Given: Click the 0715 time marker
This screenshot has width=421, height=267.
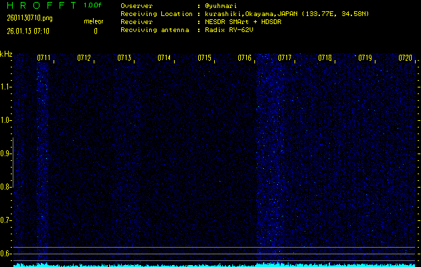Looking at the screenshot, I should 204,58.
